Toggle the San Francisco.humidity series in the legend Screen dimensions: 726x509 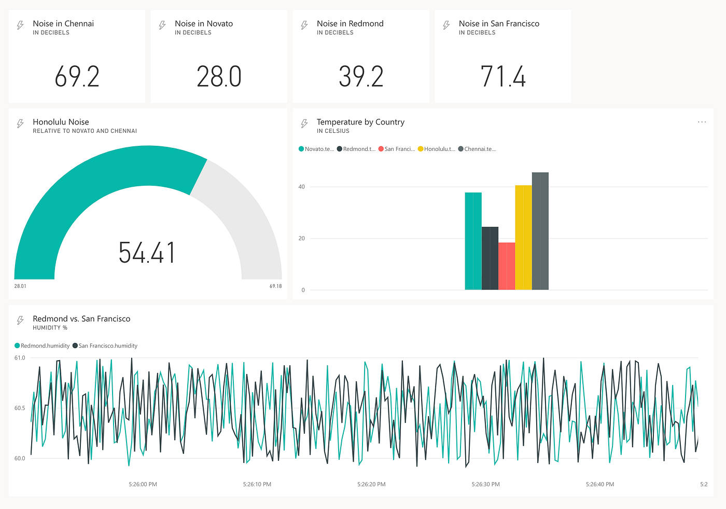point(105,346)
